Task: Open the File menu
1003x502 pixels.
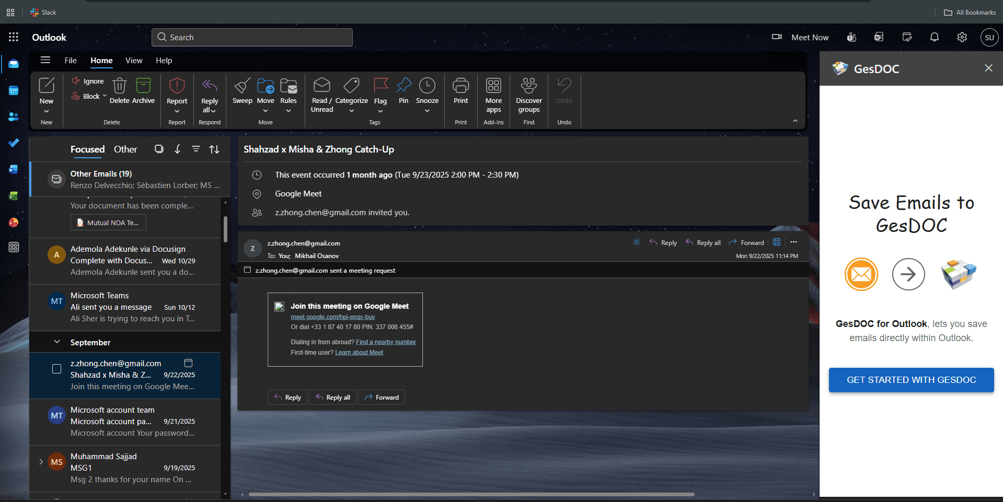Action: (71, 61)
